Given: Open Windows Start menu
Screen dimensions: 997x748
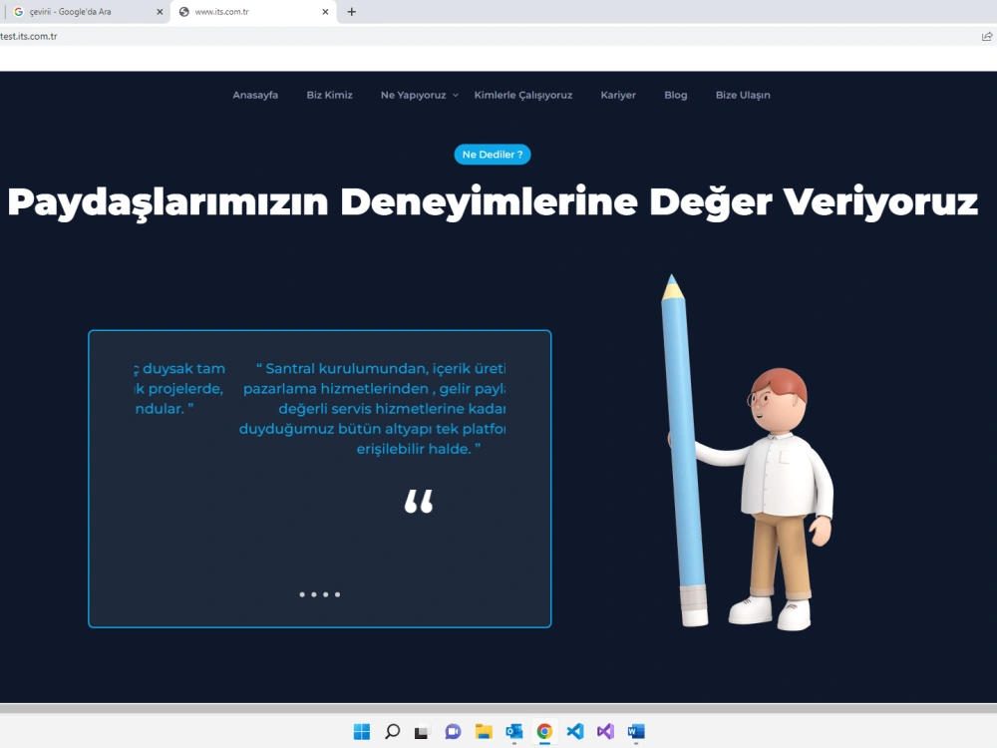Looking at the screenshot, I should (362, 731).
